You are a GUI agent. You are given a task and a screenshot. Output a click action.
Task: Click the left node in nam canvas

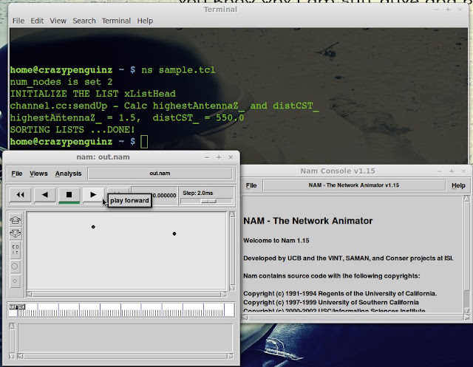tap(93, 227)
